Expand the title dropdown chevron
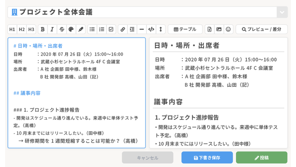Viewport: 296px width, 167px height. point(282,13)
